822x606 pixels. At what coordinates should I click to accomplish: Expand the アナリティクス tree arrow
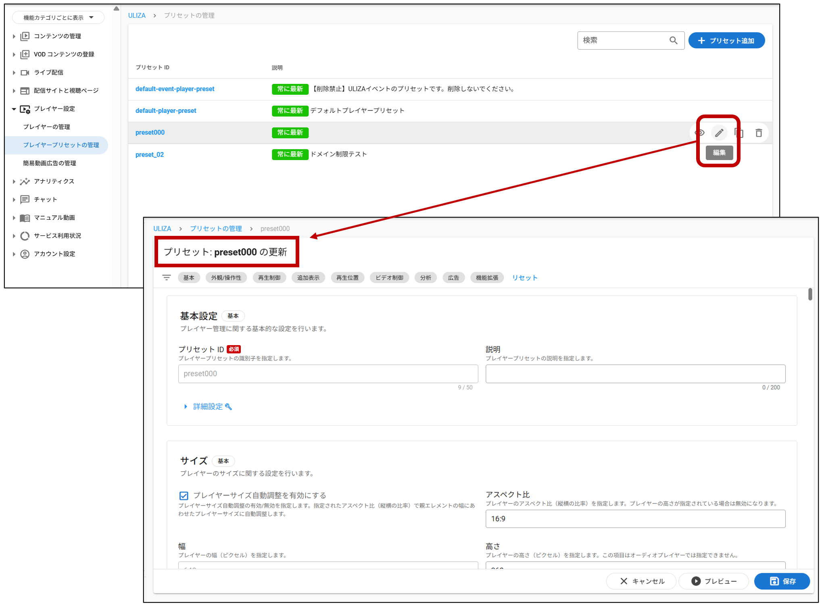point(14,181)
